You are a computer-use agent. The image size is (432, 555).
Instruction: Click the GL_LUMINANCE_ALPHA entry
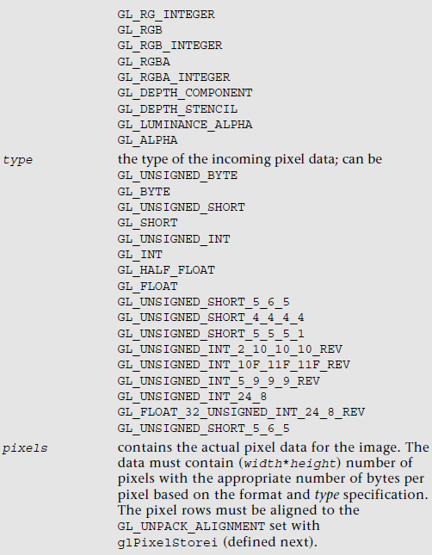pyautogui.click(x=185, y=125)
